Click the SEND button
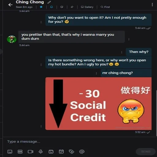 (x=146, y=151)
